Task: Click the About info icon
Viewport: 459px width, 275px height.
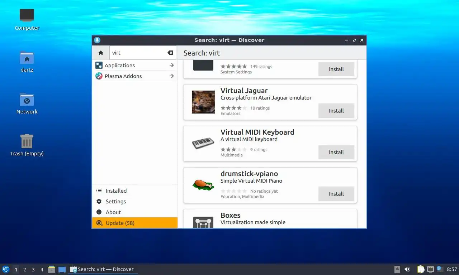Action: (99, 212)
